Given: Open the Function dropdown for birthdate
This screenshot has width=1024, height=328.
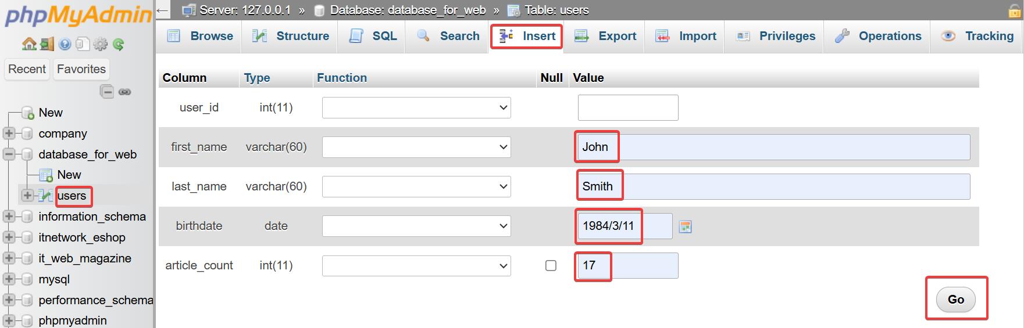Looking at the screenshot, I should coord(416,226).
